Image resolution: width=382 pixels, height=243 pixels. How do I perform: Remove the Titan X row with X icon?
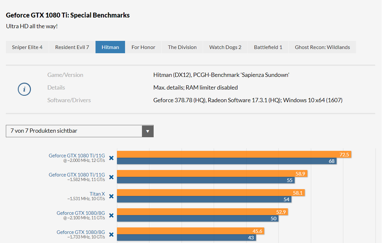(111, 196)
